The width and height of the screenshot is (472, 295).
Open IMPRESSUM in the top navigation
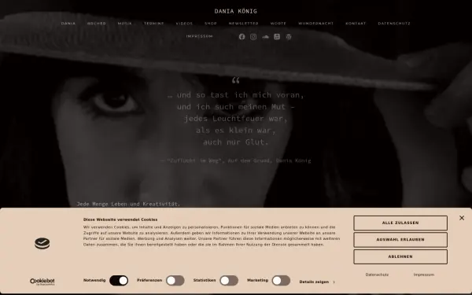(x=200, y=36)
